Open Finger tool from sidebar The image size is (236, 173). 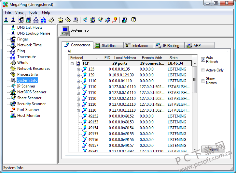click(x=22, y=39)
